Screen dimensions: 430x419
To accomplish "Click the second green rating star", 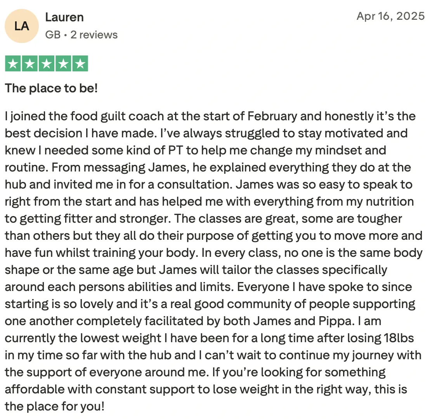I will point(29,64).
